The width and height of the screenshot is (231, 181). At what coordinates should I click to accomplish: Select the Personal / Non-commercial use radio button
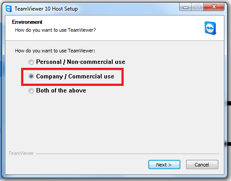(31, 62)
